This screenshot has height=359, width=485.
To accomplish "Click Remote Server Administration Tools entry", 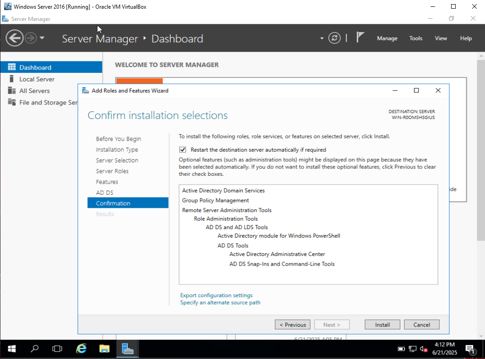I will (227, 210).
